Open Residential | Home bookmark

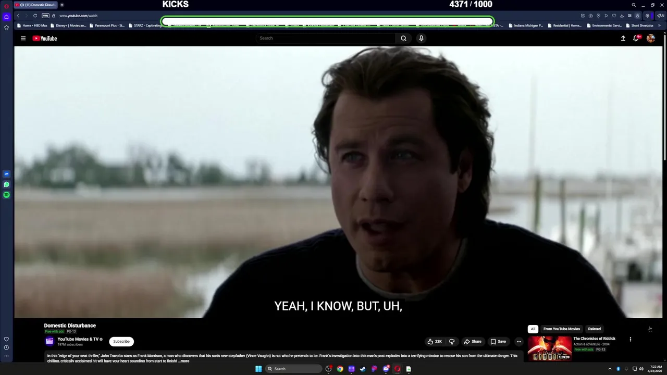565,25
